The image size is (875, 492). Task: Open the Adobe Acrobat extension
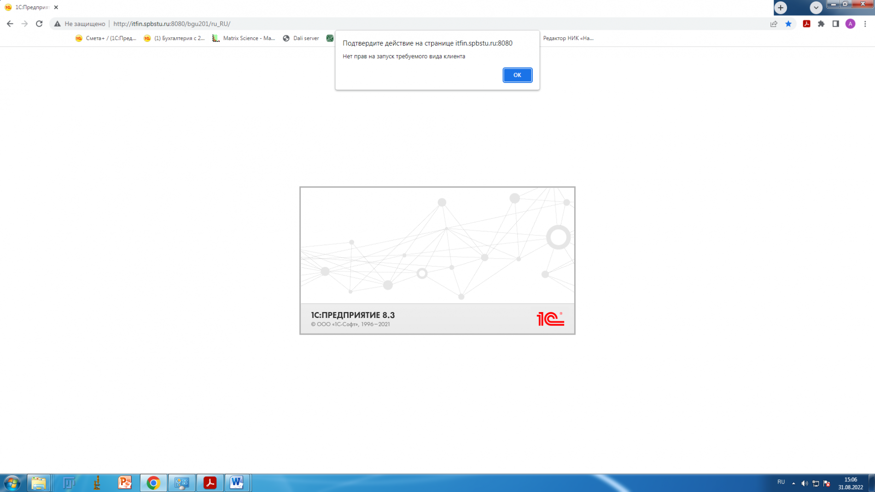pyautogui.click(x=806, y=24)
